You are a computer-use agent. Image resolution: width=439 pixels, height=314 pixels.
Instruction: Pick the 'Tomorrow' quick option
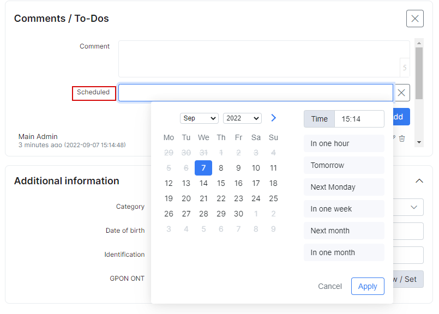pos(344,165)
